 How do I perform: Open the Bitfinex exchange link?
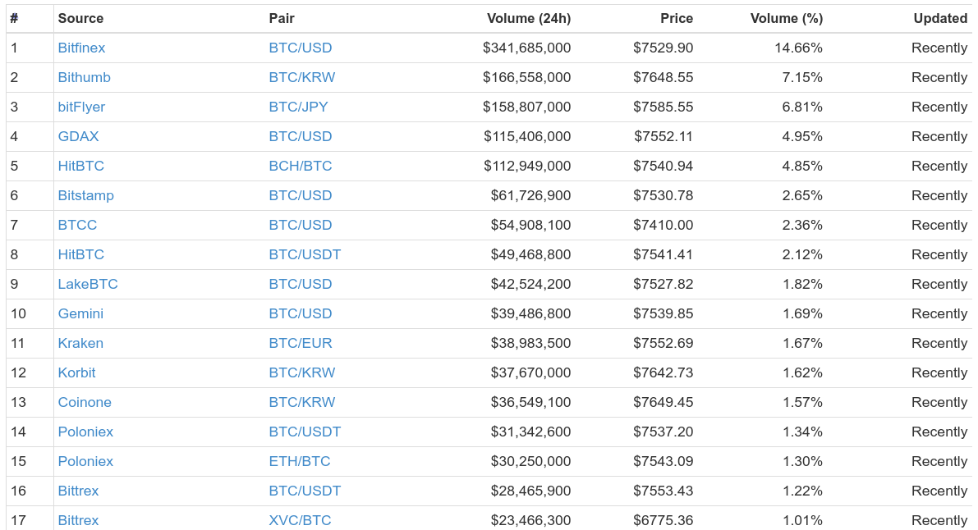pos(81,48)
